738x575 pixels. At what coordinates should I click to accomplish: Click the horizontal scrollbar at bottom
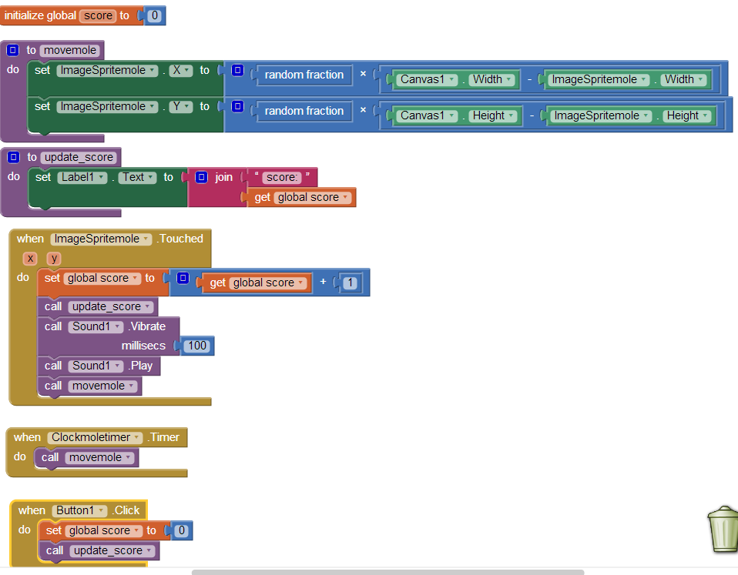coord(387,572)
